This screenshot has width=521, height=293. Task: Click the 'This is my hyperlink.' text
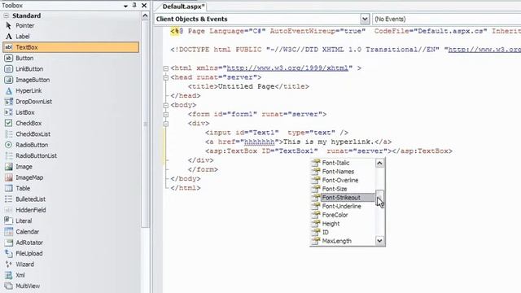point(329,142)
